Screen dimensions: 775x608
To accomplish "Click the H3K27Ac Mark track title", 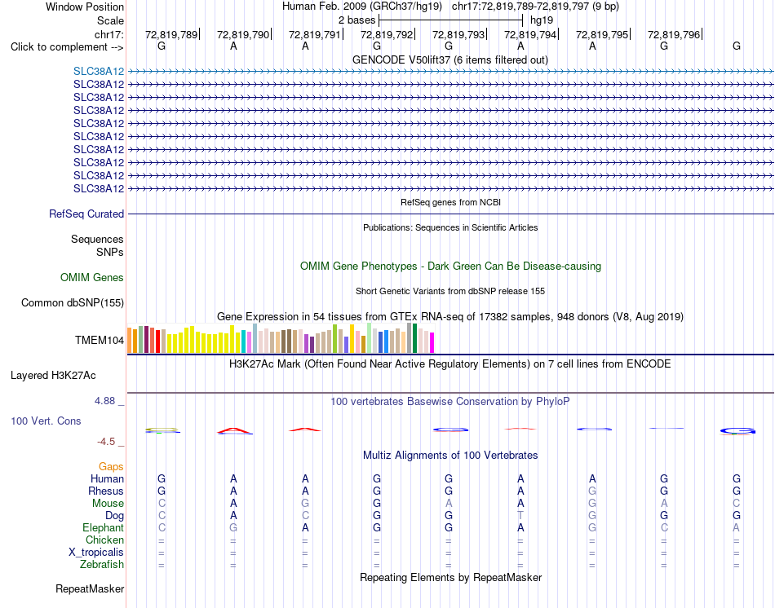I will 449,364.
